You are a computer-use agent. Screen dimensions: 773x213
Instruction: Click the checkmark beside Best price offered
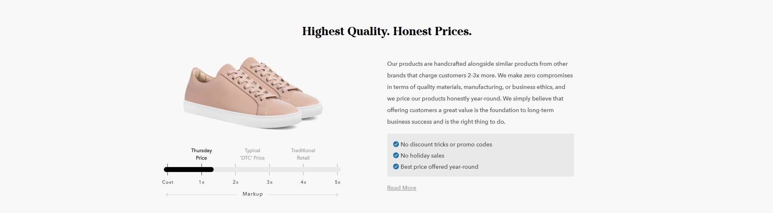pos(396,167)
